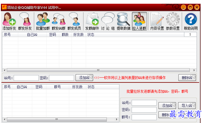
Task: Open the 添加好友 tool
Action: coord(9,21)
